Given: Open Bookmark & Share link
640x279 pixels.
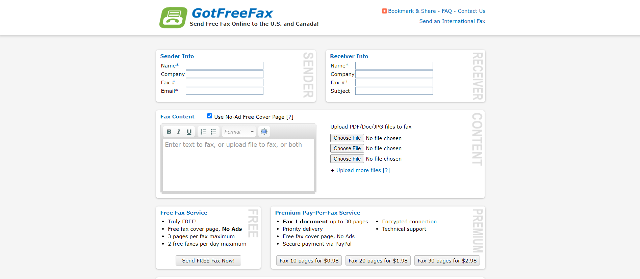Looking at the screenshot, I should 412,11.
